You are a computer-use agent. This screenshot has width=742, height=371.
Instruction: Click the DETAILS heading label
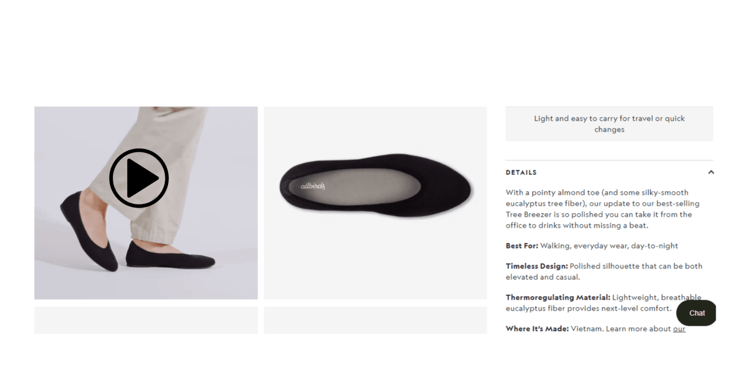click(x=521, y=172)
